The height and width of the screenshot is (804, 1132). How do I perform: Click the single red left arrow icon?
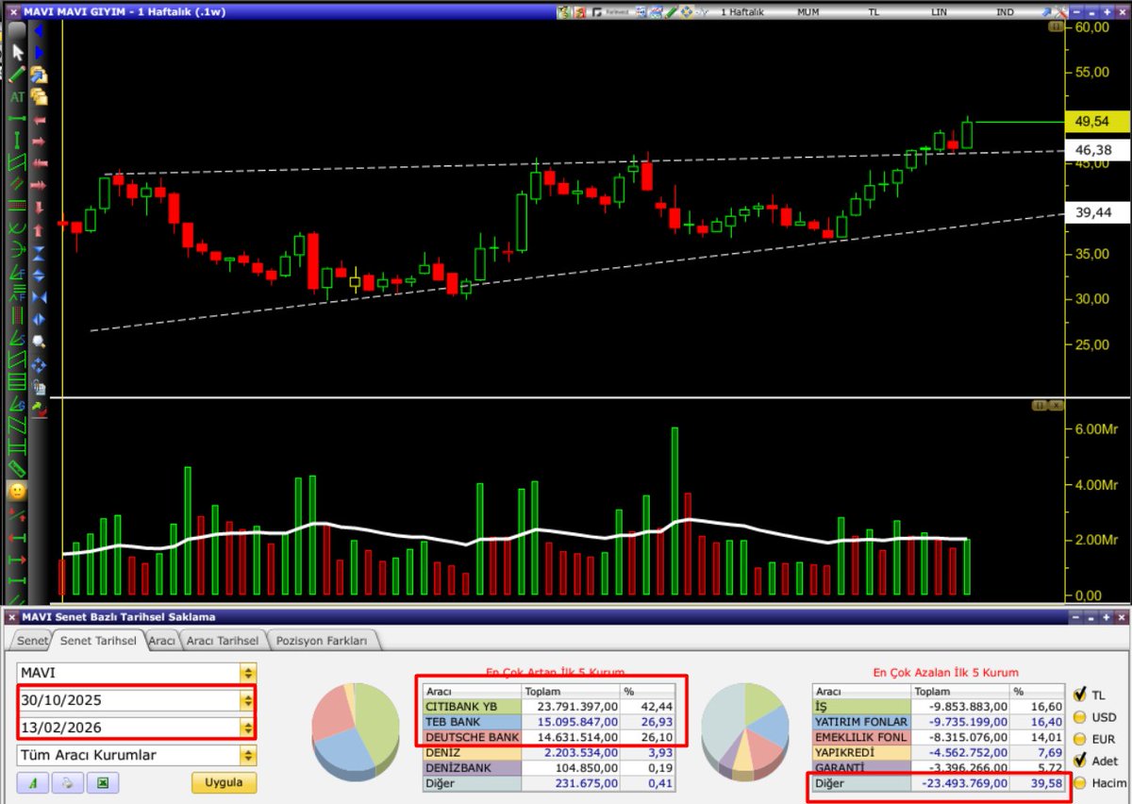coord(39,119)
